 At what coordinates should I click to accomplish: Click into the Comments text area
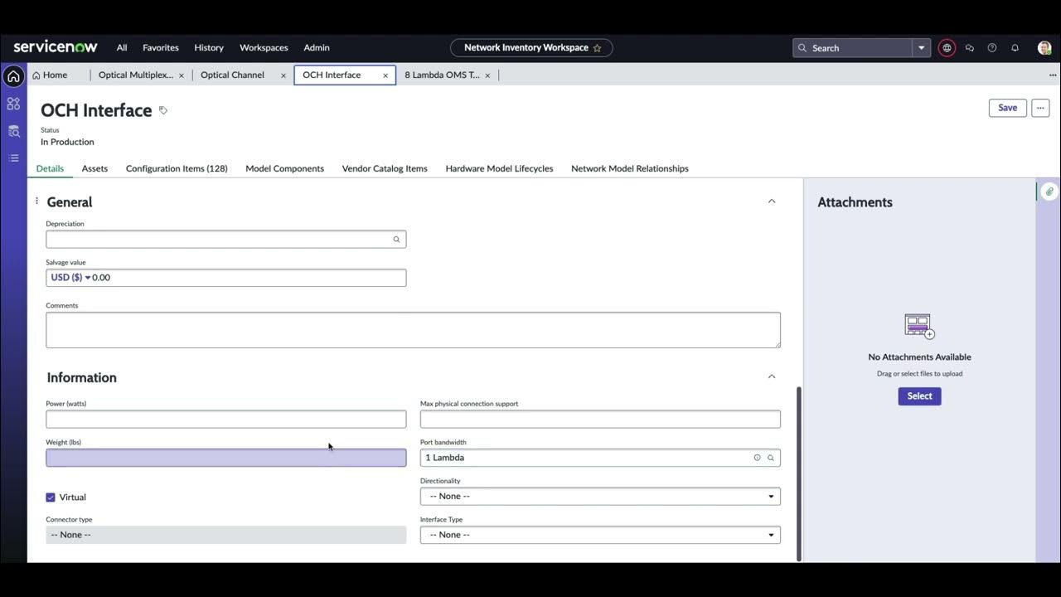[x=413, y=330]
